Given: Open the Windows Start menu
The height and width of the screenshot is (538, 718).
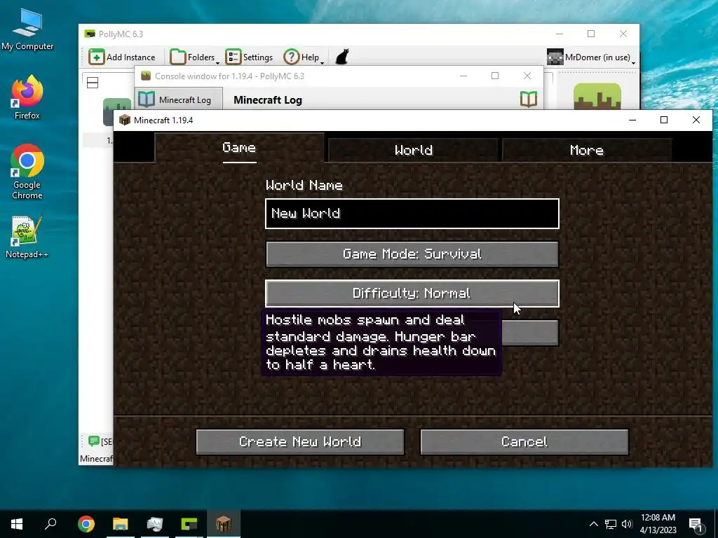Looking at the screenshot, I should click(x=17, y=524).
